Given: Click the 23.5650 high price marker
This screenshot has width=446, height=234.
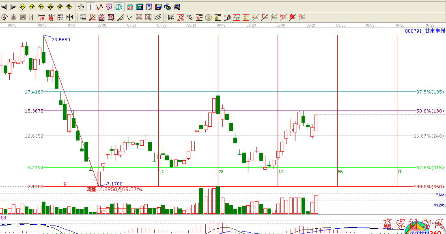Looking at the screenshot, I should point(61,40).
